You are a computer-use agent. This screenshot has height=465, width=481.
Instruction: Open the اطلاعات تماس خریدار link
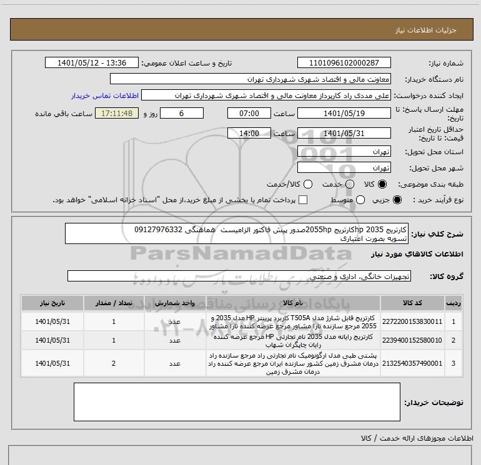105,95
